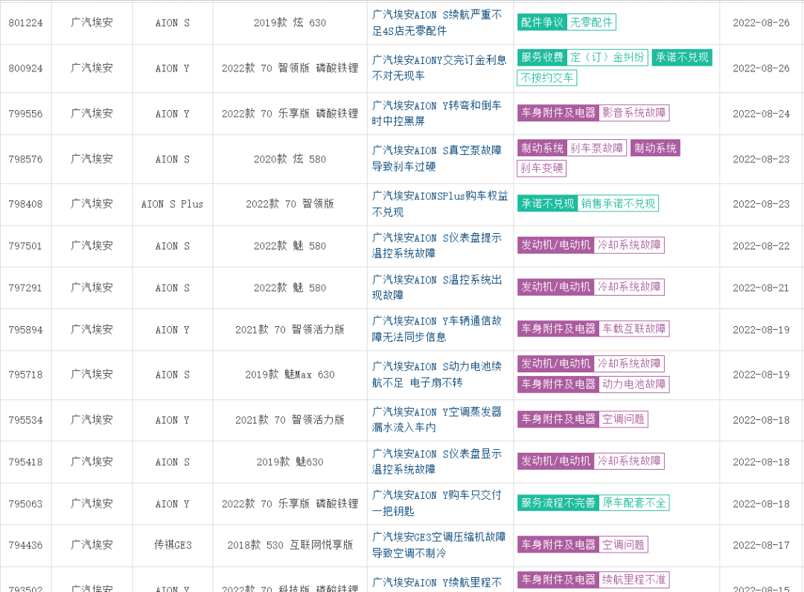Click the 定（订）金纠纷 tag

point(607,57)
